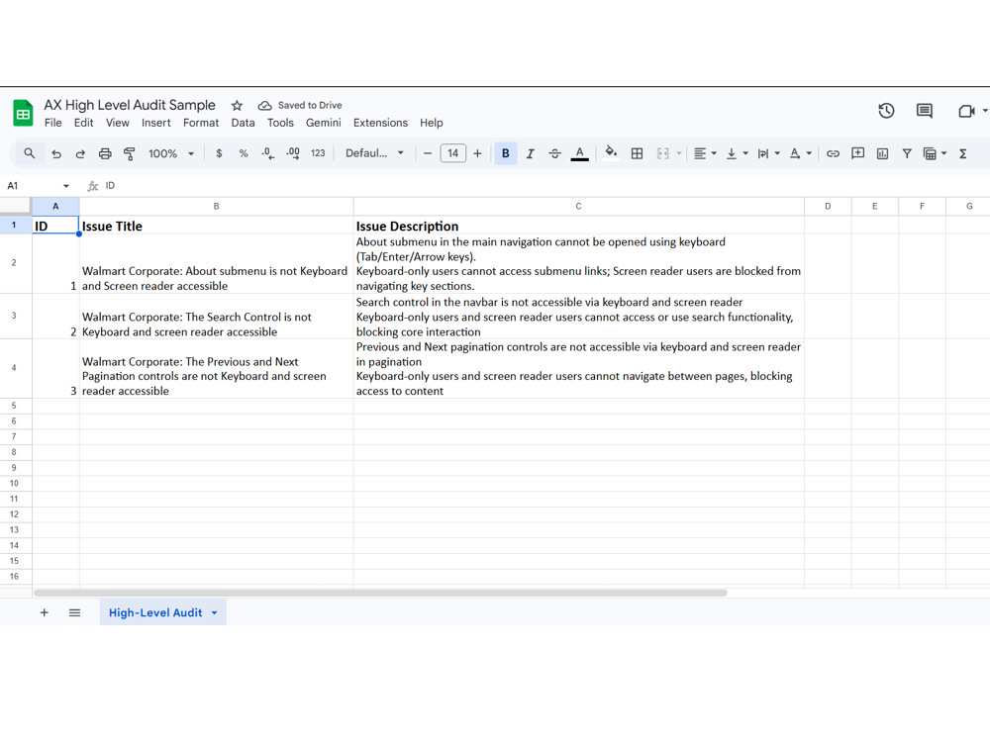
Task: Open the fill color picker
Action: pos(611,152)
